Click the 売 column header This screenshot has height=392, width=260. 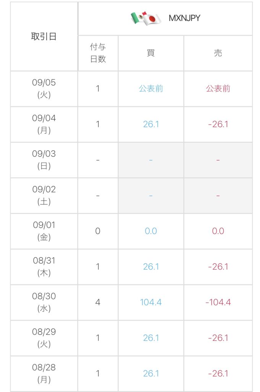coord(218,53)
